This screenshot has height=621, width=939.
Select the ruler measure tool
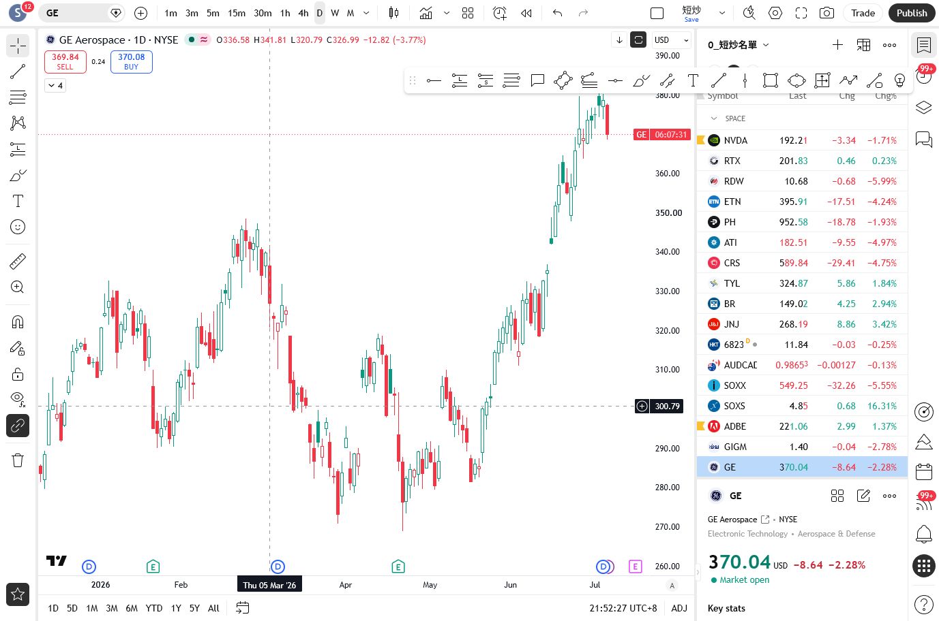point(18,261)
